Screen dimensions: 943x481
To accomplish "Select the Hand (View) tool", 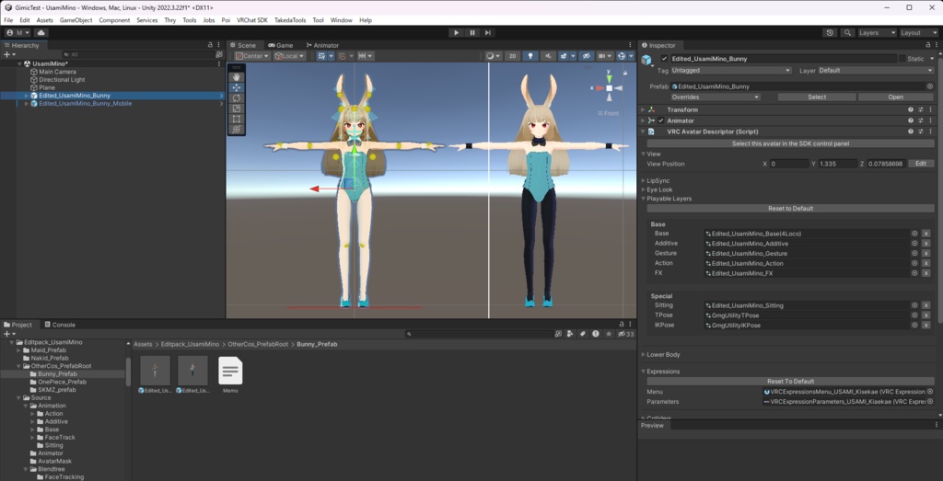I will 237,77.
